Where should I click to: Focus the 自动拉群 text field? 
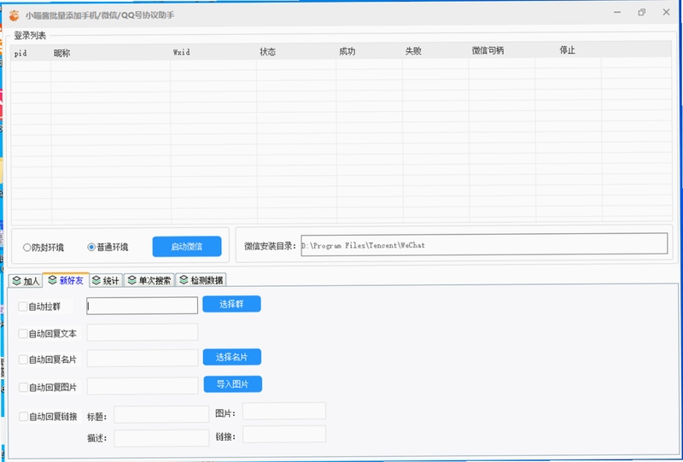(x=143, y=306)
